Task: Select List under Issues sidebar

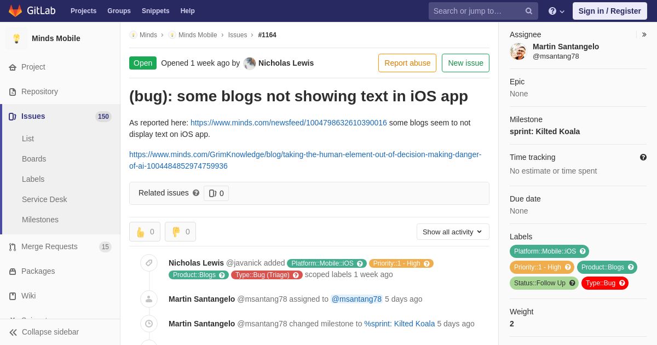Action: (x=28, y=139)
